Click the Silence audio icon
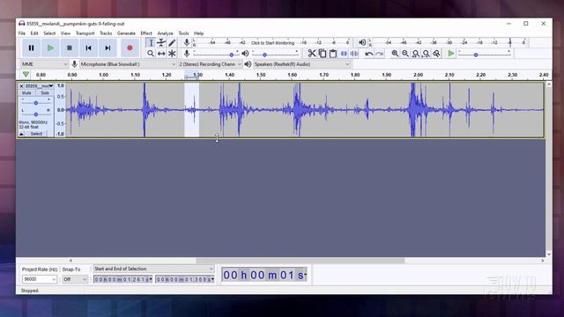This screenshot has height=317, width=564. coord(354,54)
